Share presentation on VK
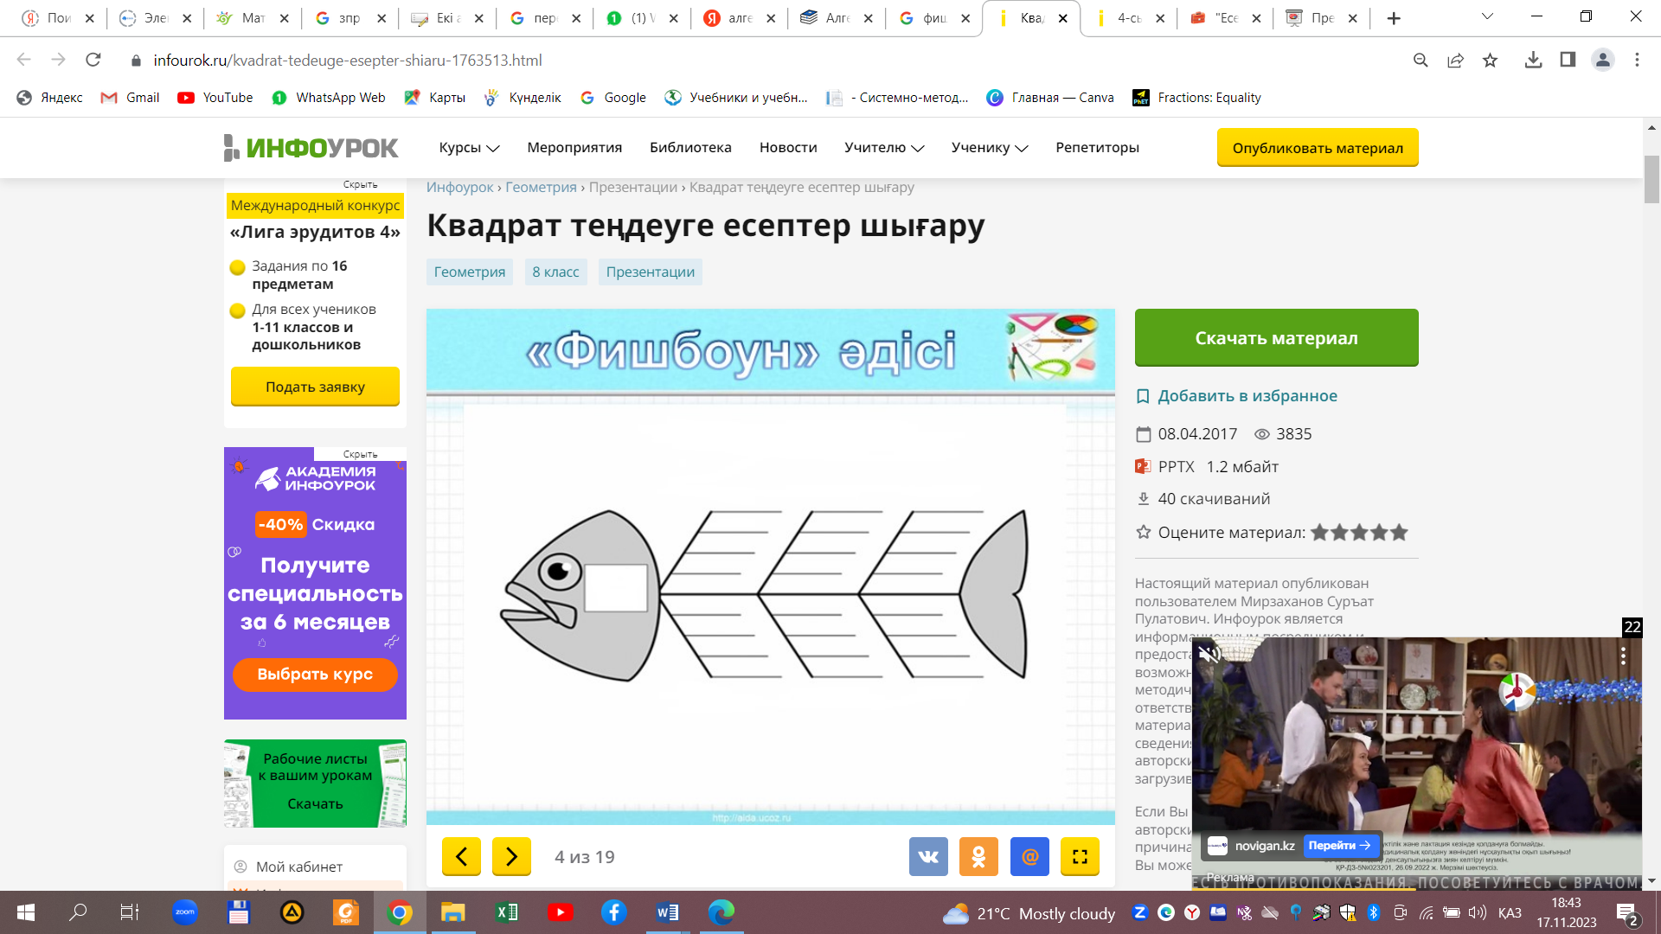 tap(928, 856)
